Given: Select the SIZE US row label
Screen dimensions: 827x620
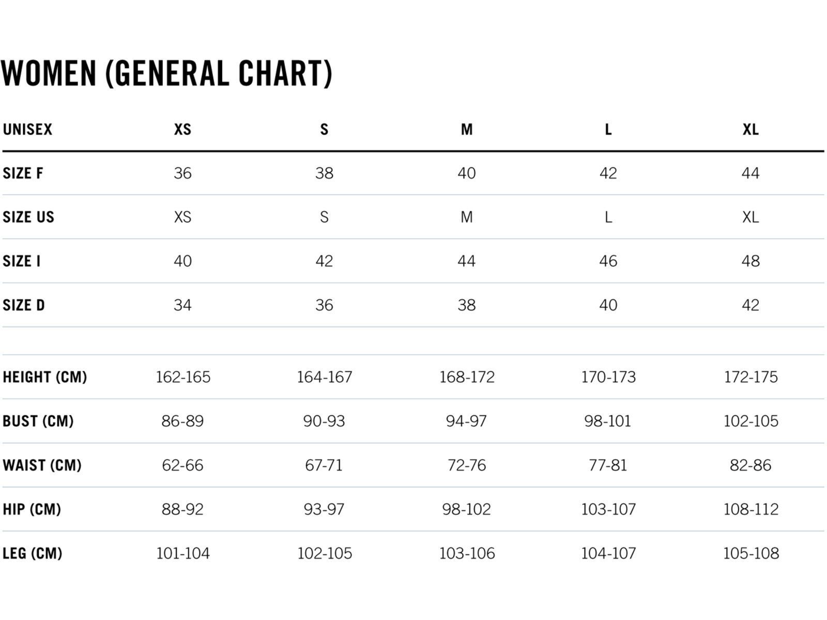Looking at the screenshot, I should point(28,217).
